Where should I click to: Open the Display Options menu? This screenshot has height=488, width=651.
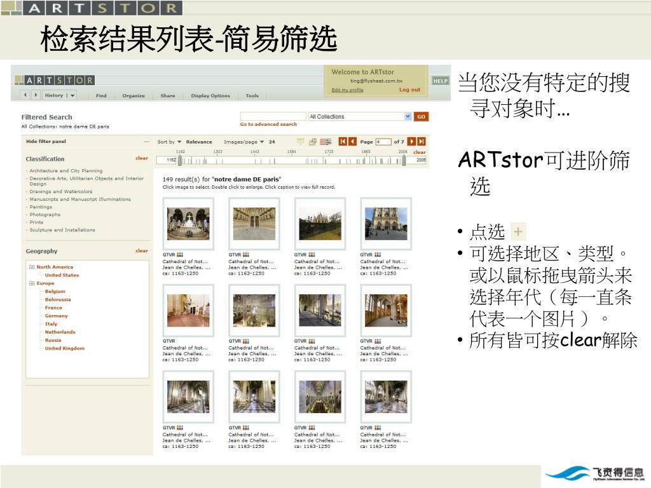point(210,95)
